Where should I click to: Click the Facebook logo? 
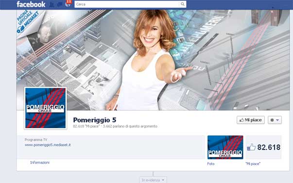tap(31, 4)
